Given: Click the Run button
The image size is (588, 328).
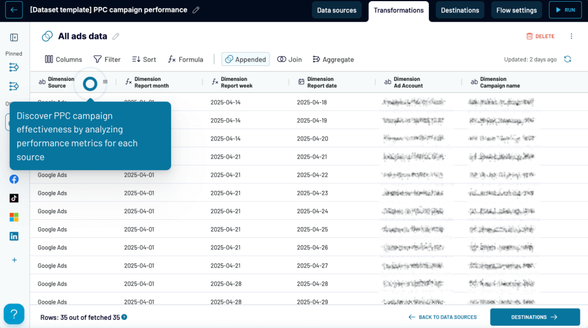Looking at the screenshot, I should pyautogui.click(x=565, y=10).
